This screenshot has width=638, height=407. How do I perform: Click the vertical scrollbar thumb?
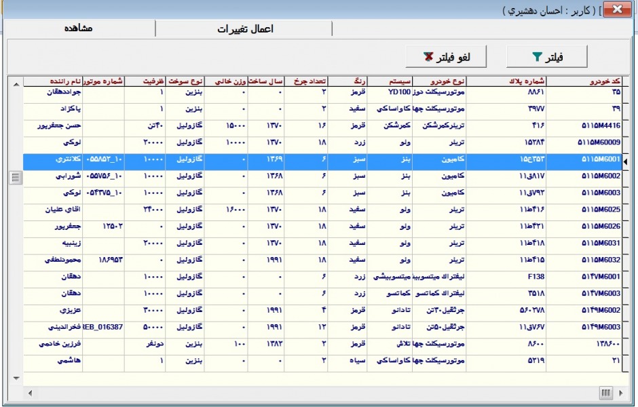[x=14, y=177]
